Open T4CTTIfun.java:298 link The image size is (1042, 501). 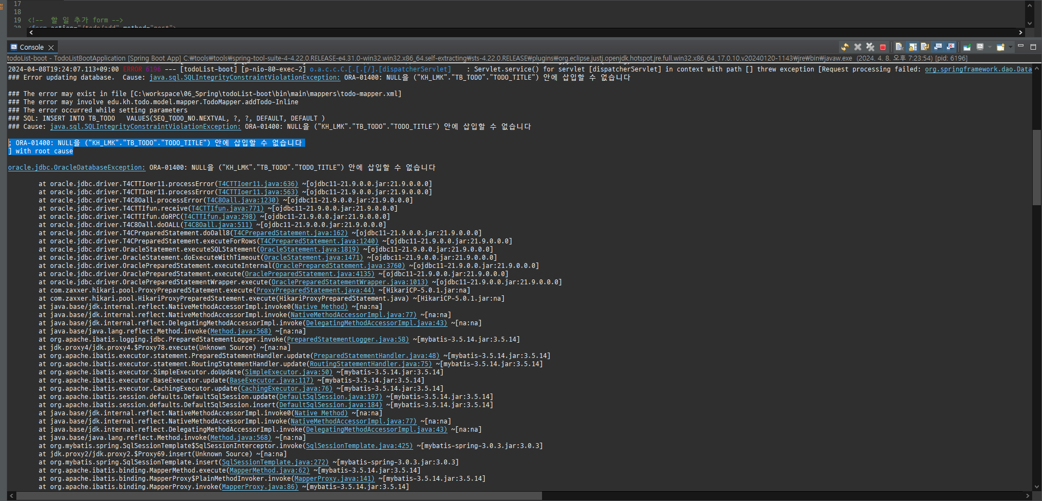coord(219,217)
